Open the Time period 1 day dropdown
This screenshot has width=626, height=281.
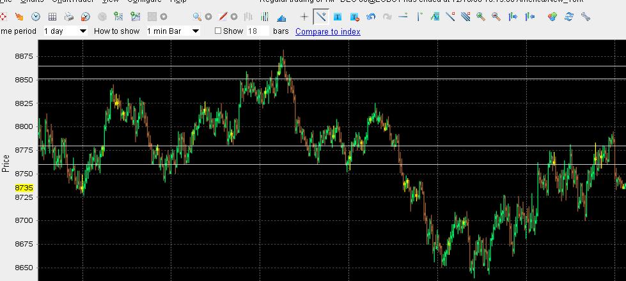pyautogui.click(x=65, y=31)
